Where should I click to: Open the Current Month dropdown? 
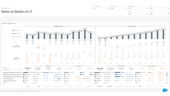click(101, 8)
